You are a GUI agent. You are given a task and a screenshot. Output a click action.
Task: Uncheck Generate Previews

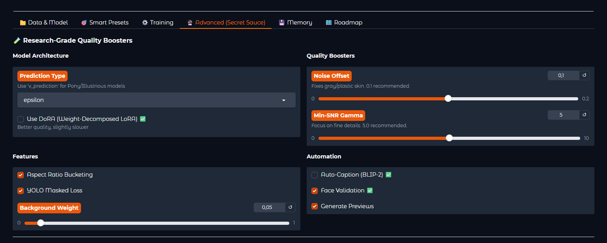point(315,206)
